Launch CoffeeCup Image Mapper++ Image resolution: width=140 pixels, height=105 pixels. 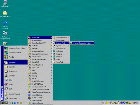[x=40, y=92]
